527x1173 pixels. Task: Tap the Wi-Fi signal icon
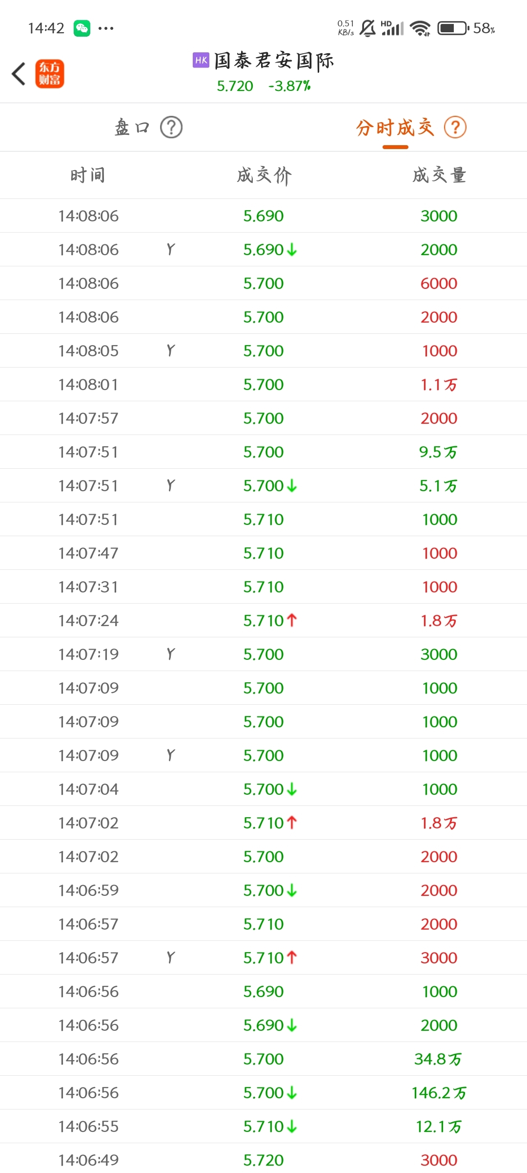(x=420, y=28)
